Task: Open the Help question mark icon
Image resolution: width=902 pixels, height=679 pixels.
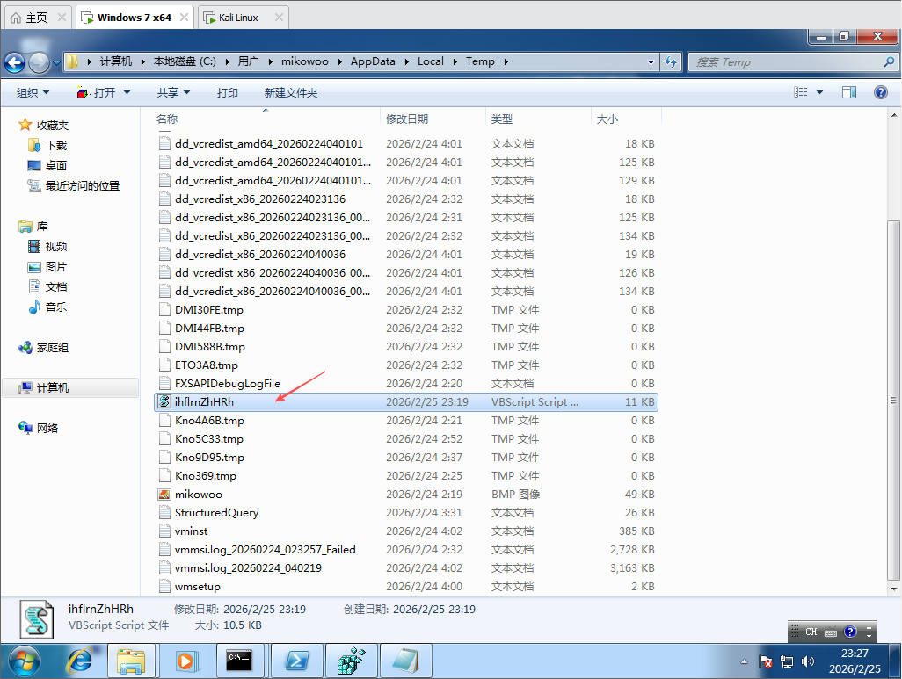Action: click(880, 92)
